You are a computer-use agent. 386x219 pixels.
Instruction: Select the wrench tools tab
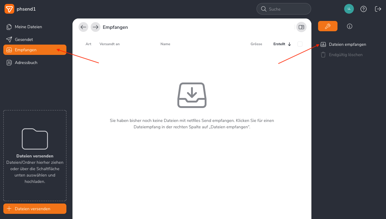tap(327, 26)
